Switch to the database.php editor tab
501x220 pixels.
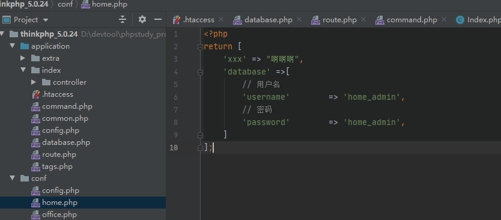pos(267,20)
